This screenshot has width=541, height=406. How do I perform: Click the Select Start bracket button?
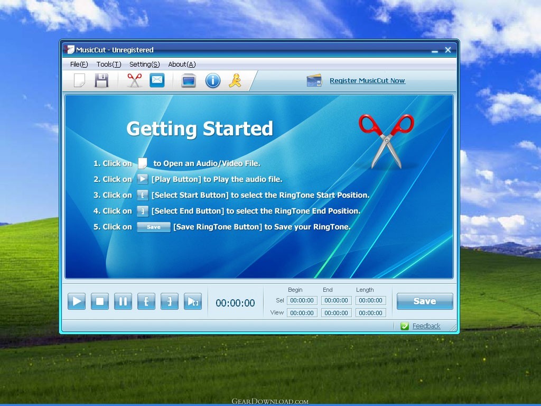146,301
